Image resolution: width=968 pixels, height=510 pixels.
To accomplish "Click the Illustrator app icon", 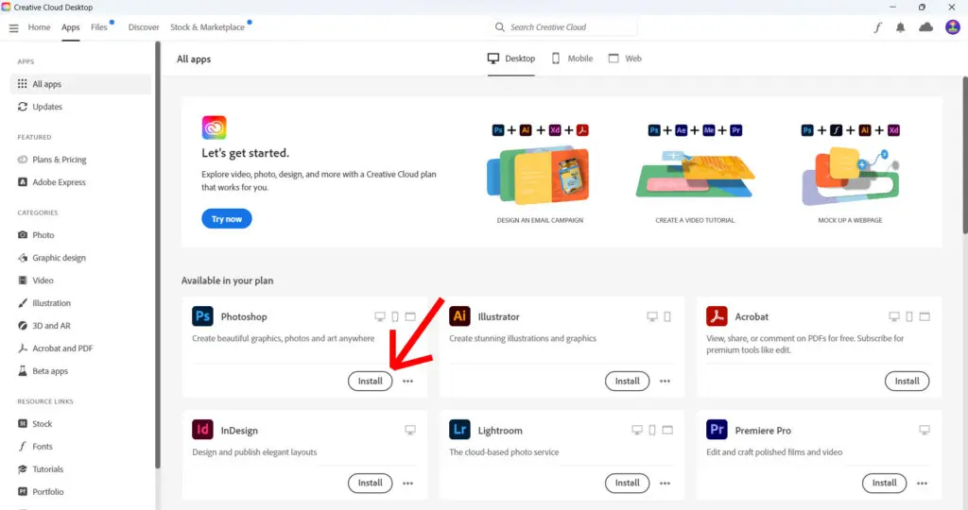I will [459, 316].
